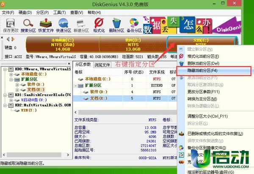The image size is (254, 174).
Task: Click the trash icon beside 删除当前分区
Action: click(x=182, y=63)
